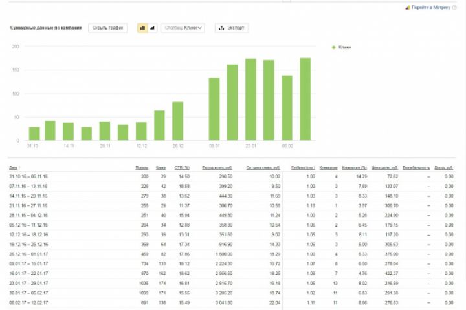The image size is (466, 310).
Task: Sort by the Конверсии column header
Action: 328,168
